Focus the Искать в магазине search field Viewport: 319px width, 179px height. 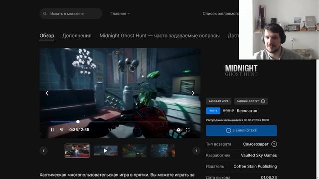[x=71, y=13]
